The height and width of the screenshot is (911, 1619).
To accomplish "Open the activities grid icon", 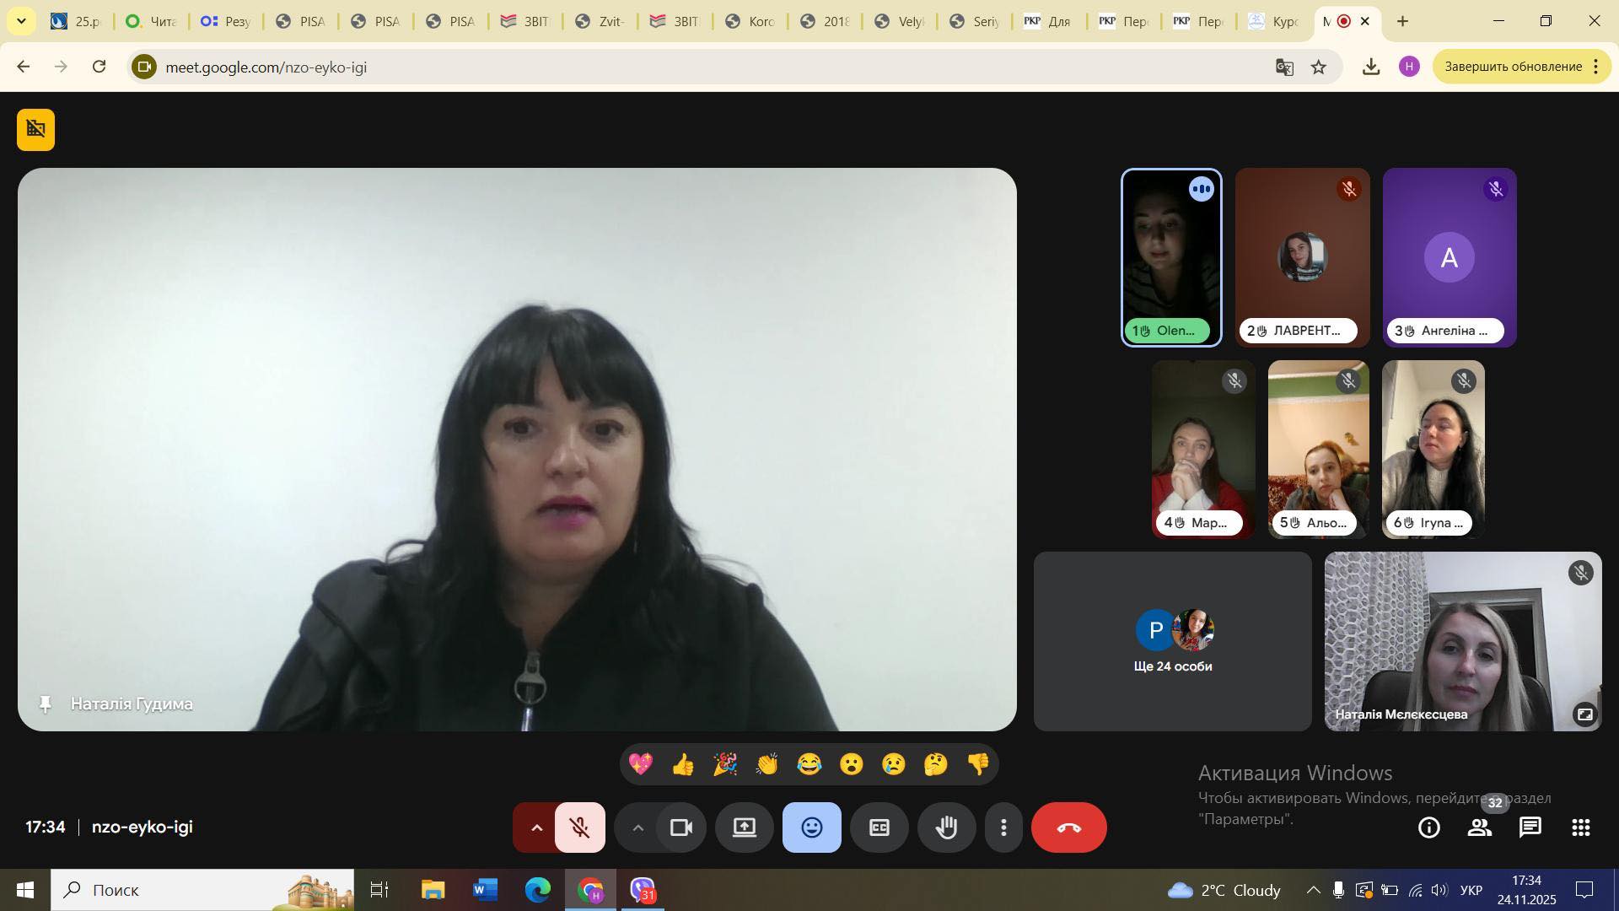I will point(1580,827).
